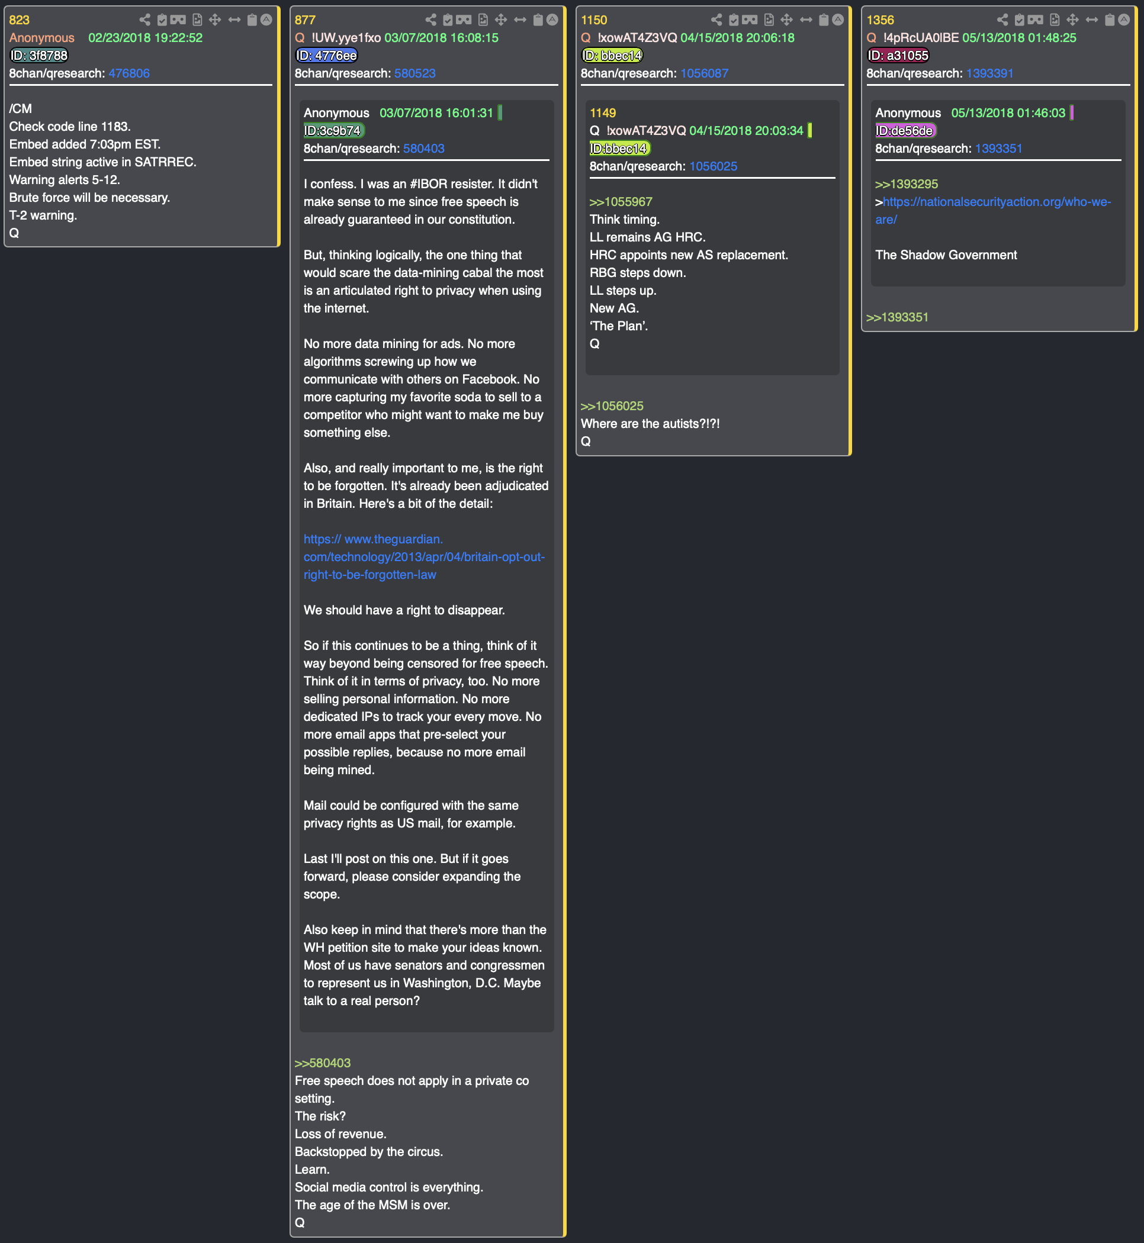The height and width of the screenshot is (1243, 1144).
Task: Open 8chan link 476806
Action: [128, 73]
